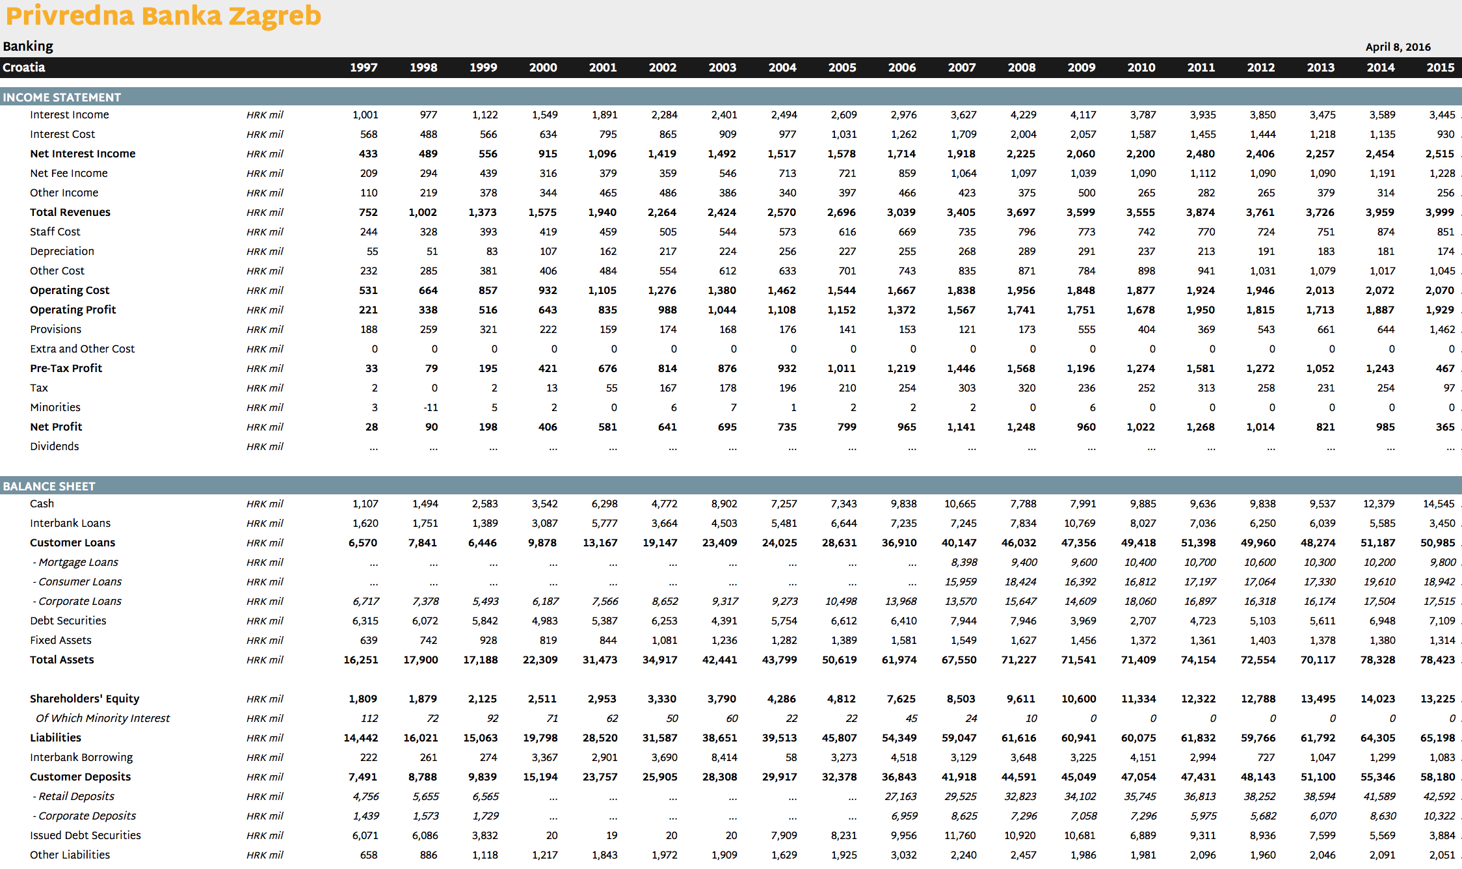Click the Of Which Minority Interest label
The height and width of the screenshot is (869, 1462).
coord(103,718)
